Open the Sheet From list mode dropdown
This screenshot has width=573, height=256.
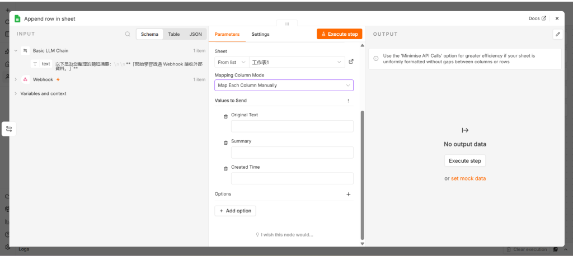[232, 62]
